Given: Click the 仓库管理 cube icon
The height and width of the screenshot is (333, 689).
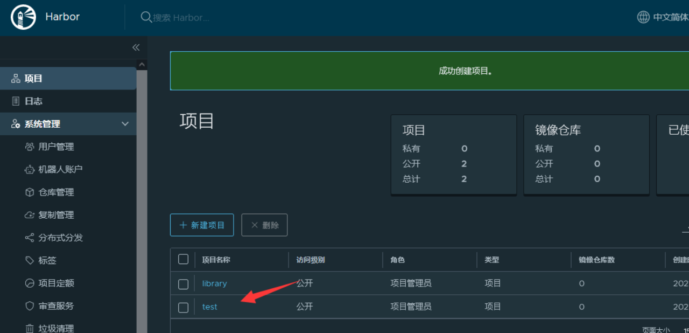Looking at the screenshot, I should click(x=30, y=192).
